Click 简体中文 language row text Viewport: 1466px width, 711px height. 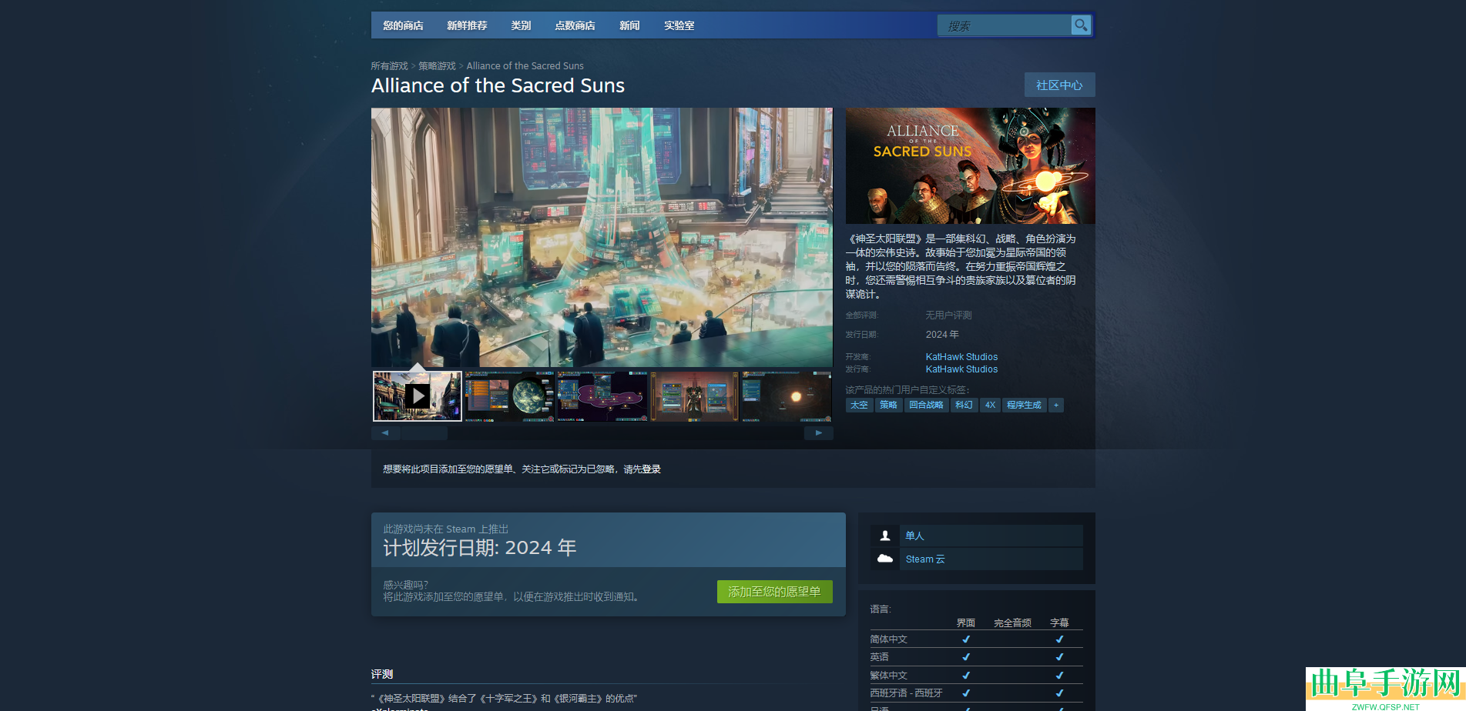888,639
